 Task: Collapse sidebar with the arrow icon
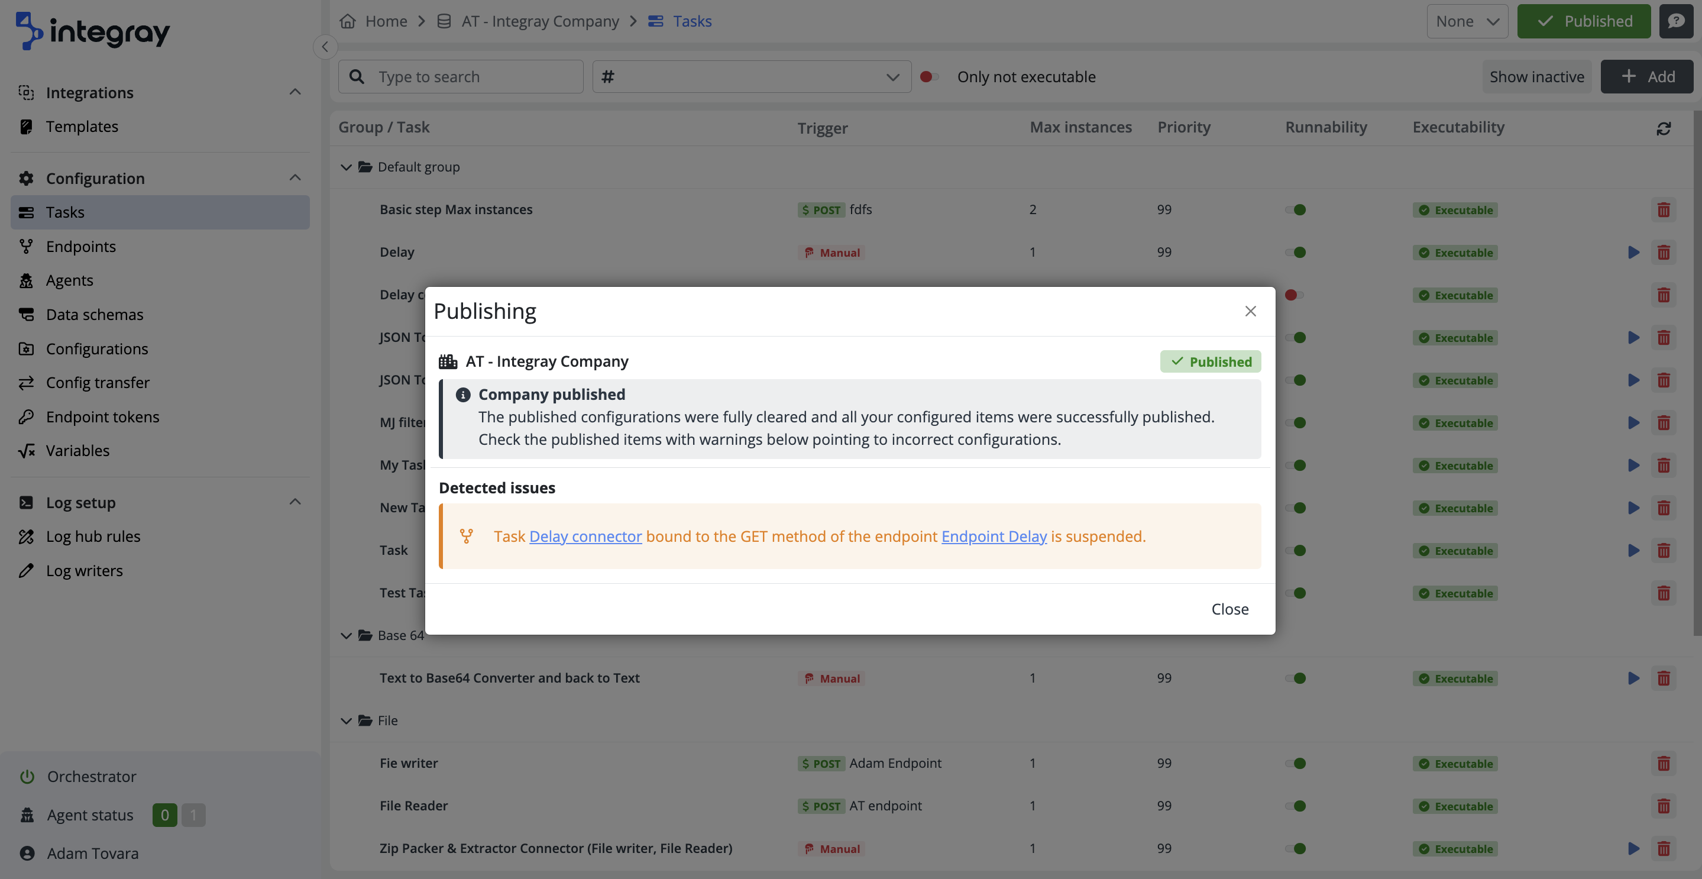pos(325,47)
